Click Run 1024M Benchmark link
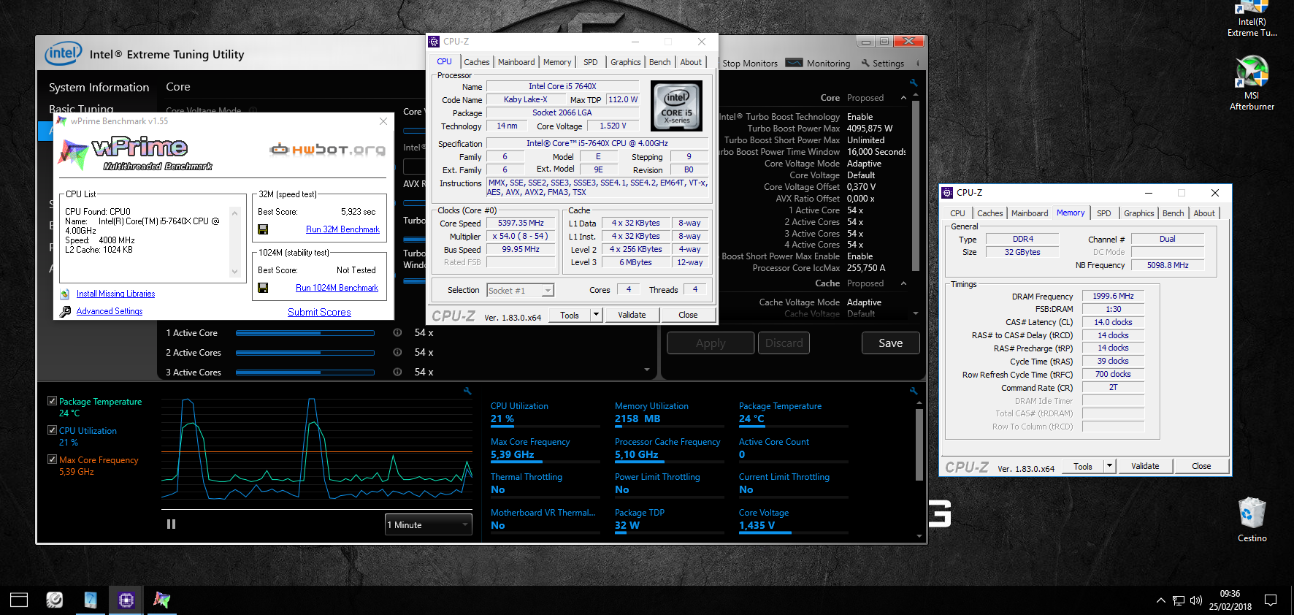1294x615 pixels. 337,288
